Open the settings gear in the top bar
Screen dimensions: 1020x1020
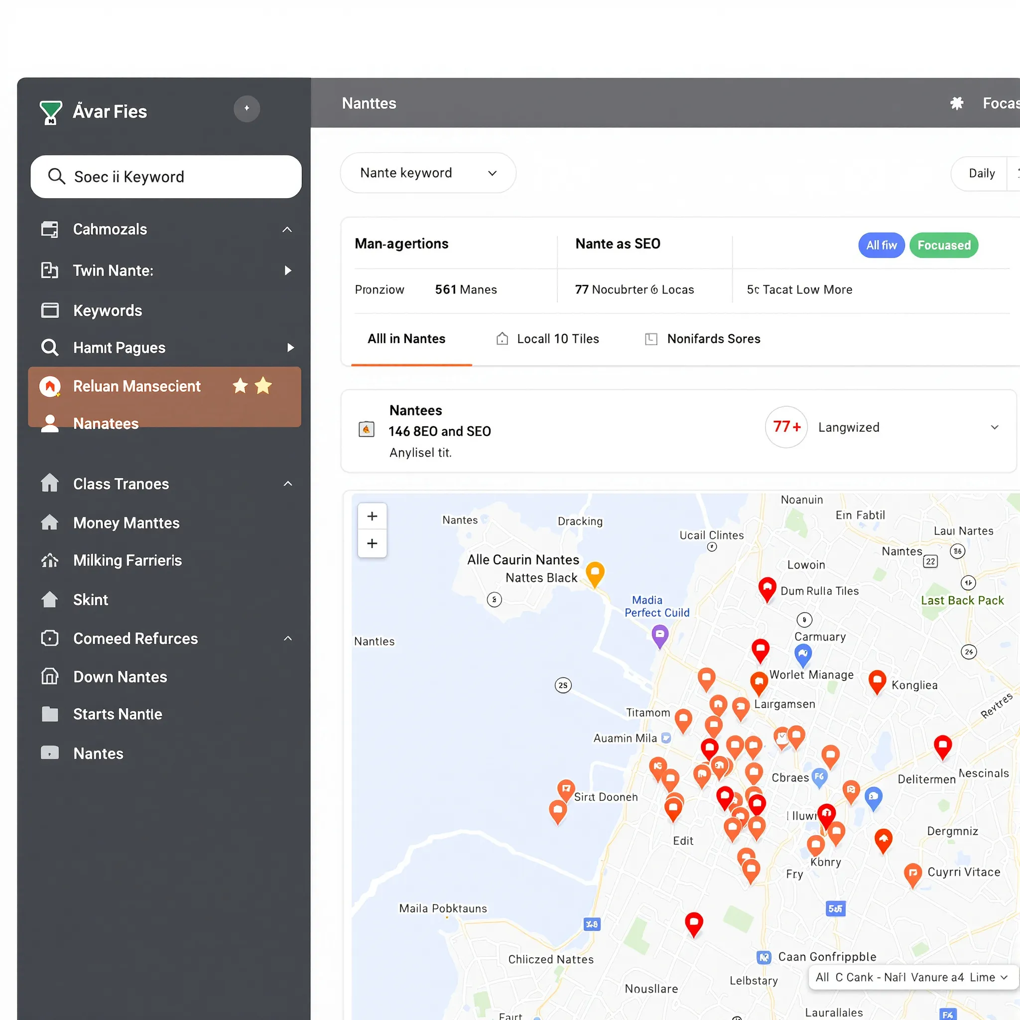pyautogui.click(x=958, y=104)
